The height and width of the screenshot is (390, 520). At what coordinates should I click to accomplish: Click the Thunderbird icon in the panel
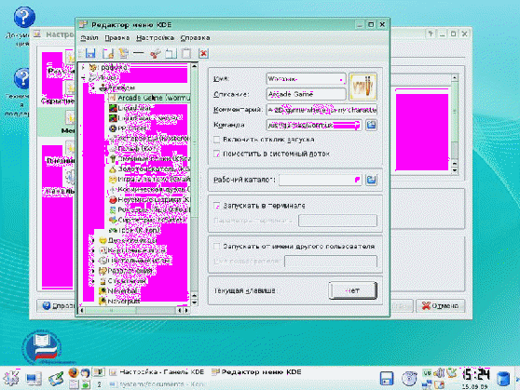(85, 372)
